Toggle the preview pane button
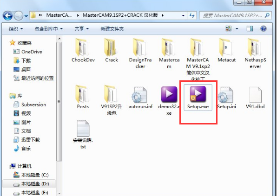The height and width of the screenshot is (196, 277). pyautogui.click(x=250, y=29)
